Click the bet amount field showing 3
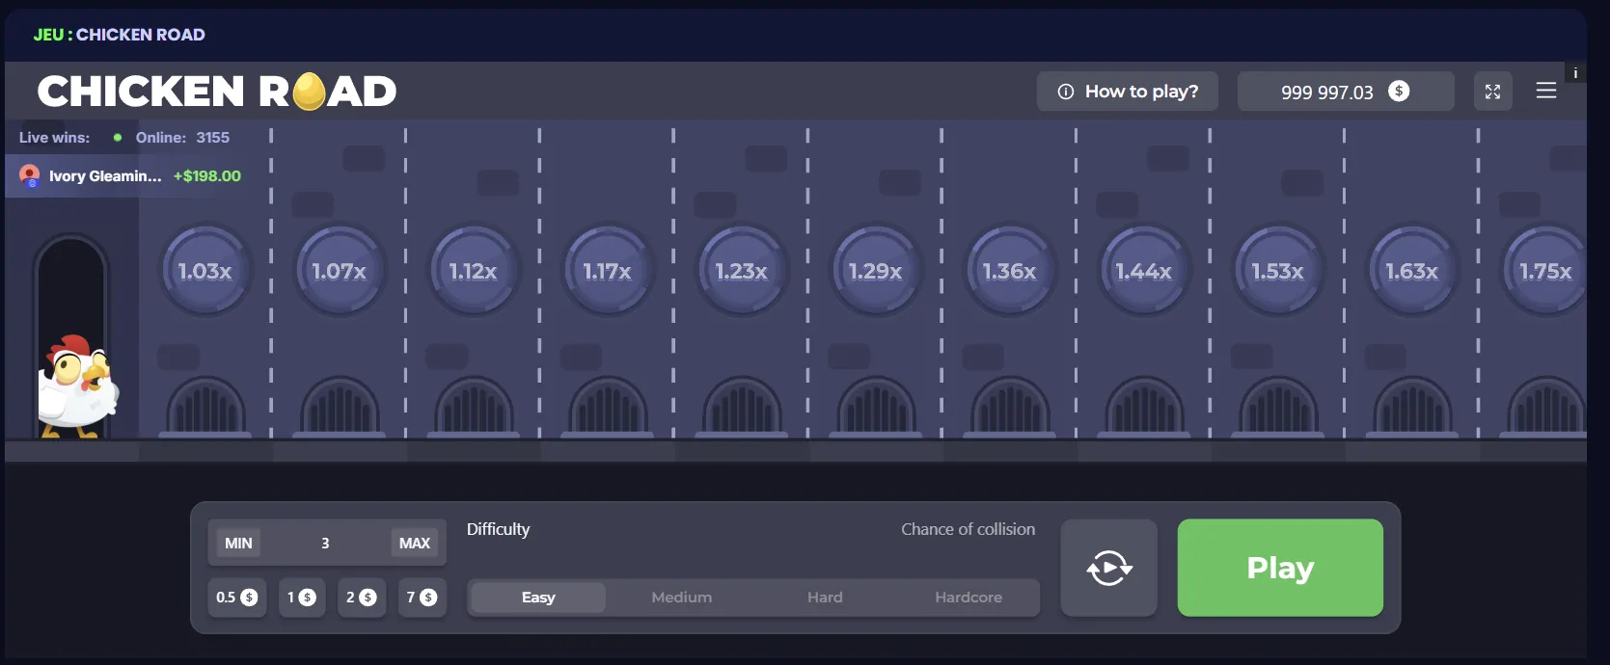 click(325, 544)
